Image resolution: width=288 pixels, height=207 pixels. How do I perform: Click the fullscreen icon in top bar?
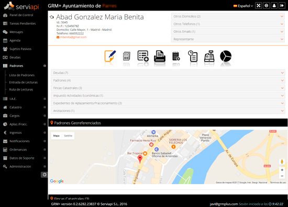pyautogui.click(x=259, y=6)
